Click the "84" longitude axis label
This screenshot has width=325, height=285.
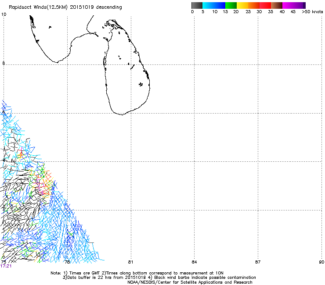click(194, 262)
